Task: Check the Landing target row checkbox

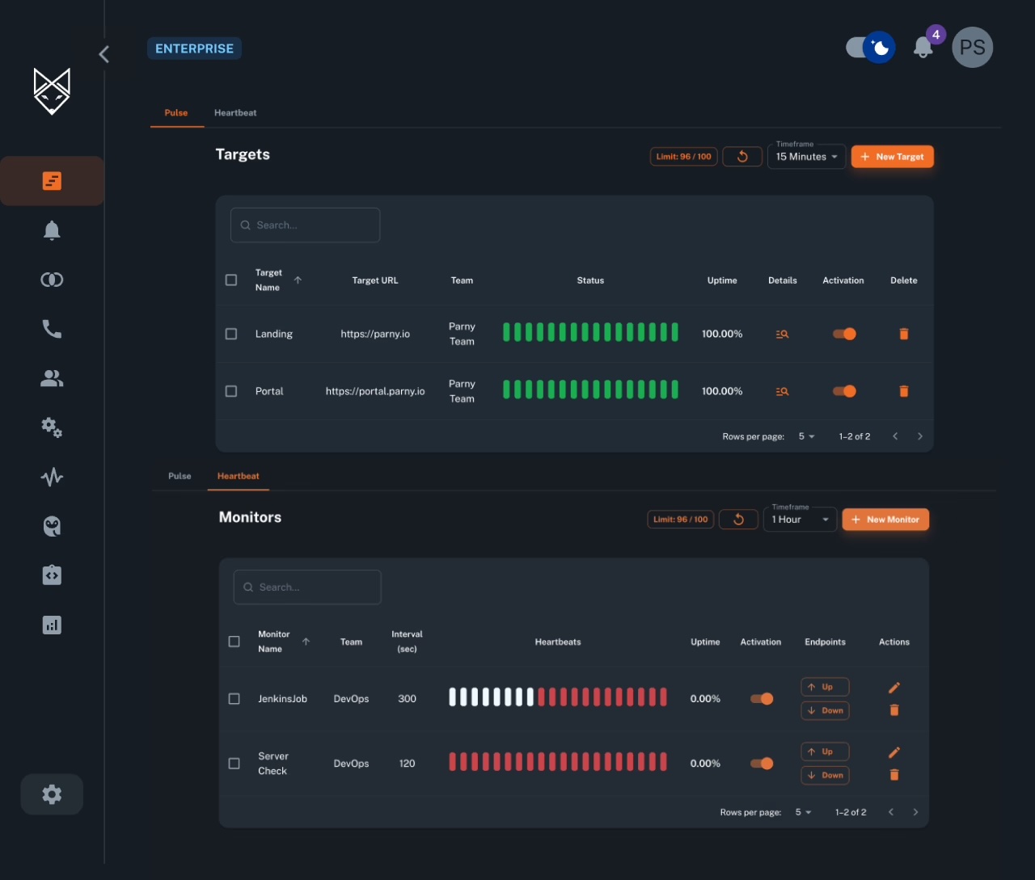Action: coord(231,334)
